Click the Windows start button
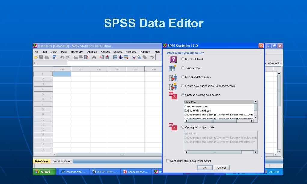307x184 pixels. click(44, 172)
